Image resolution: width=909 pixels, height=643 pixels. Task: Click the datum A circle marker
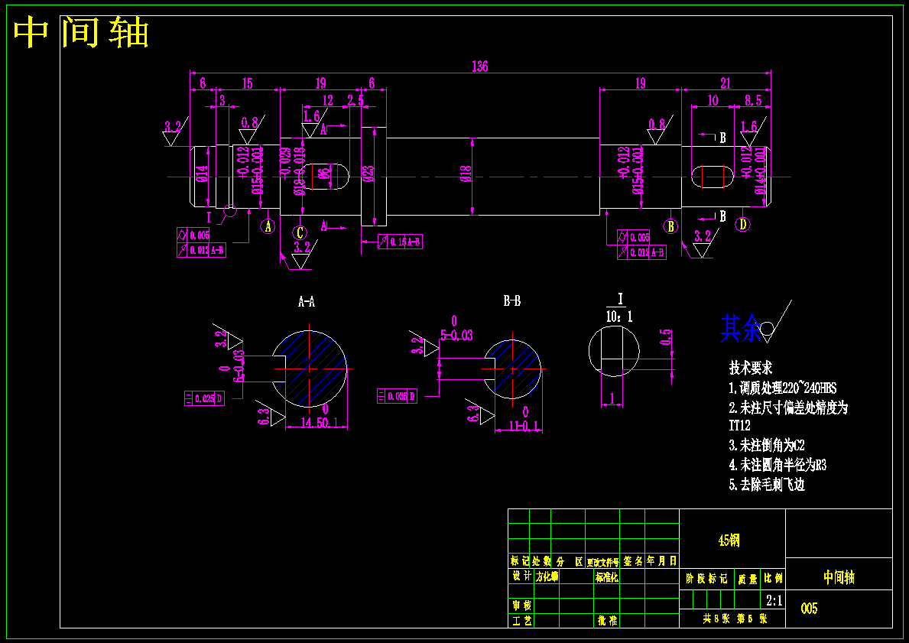[x=268, y=227]
